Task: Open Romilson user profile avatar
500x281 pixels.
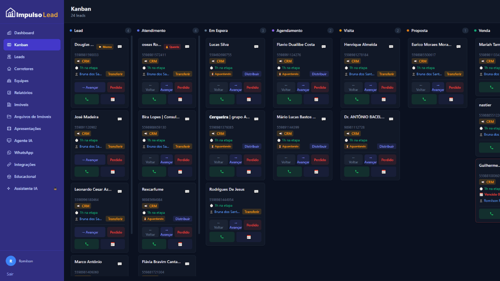Action: (11, 261)
